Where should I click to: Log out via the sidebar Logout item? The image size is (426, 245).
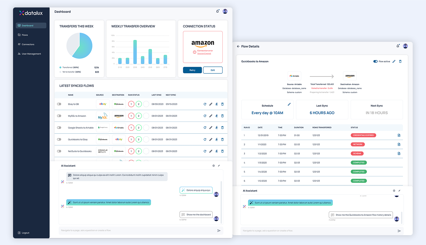click(23, 233)
